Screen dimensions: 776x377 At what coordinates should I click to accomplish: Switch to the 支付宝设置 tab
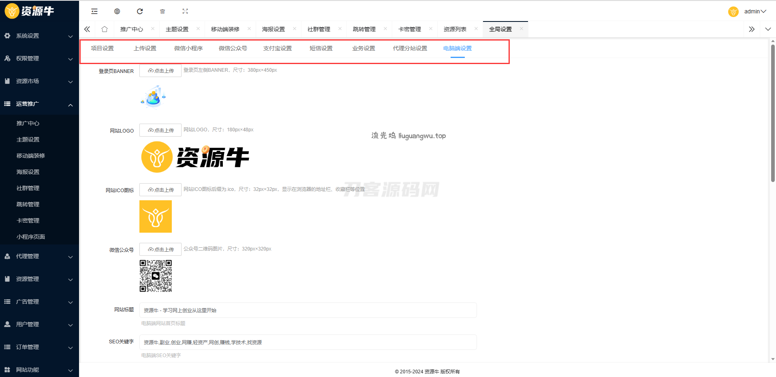(x=278, y=48)
